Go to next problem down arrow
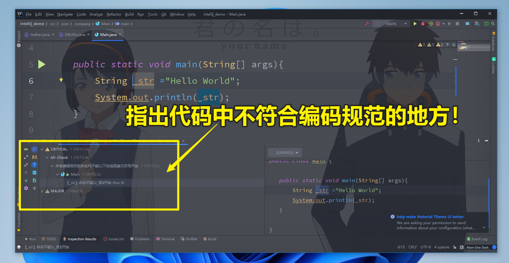The height and width of the screenshot is (263, 509). coord(26,180)
